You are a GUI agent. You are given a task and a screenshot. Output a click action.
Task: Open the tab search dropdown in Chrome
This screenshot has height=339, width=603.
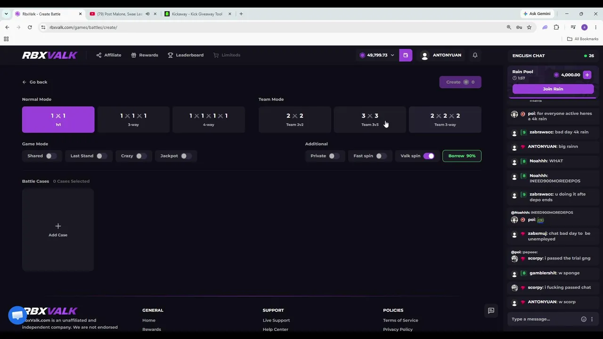[x=6, y=14]
